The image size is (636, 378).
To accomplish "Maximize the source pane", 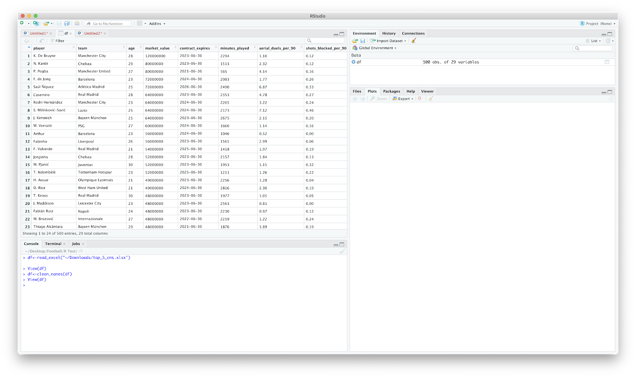I will pyautogui.click(x=342, y=34).
